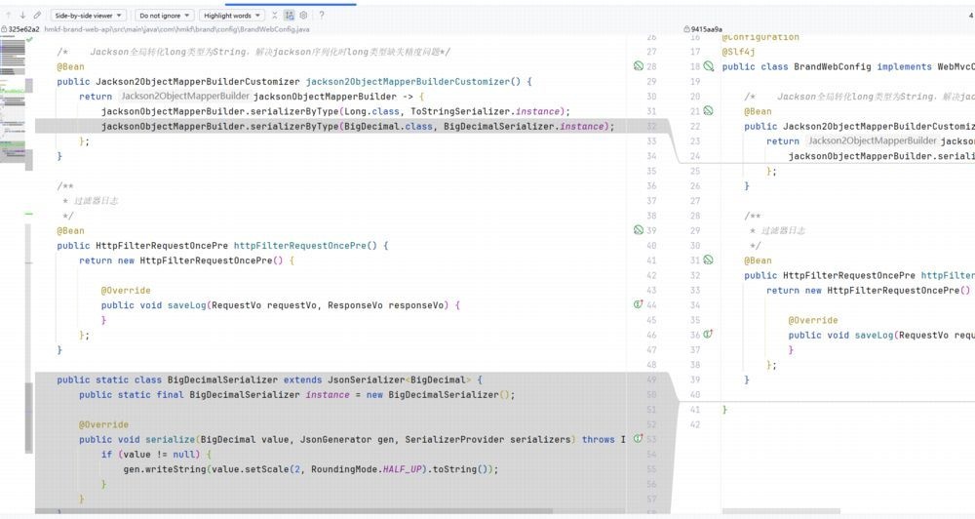Open diff settings gear icon
The width and height of the screenshot is (975, 519).
303,15
